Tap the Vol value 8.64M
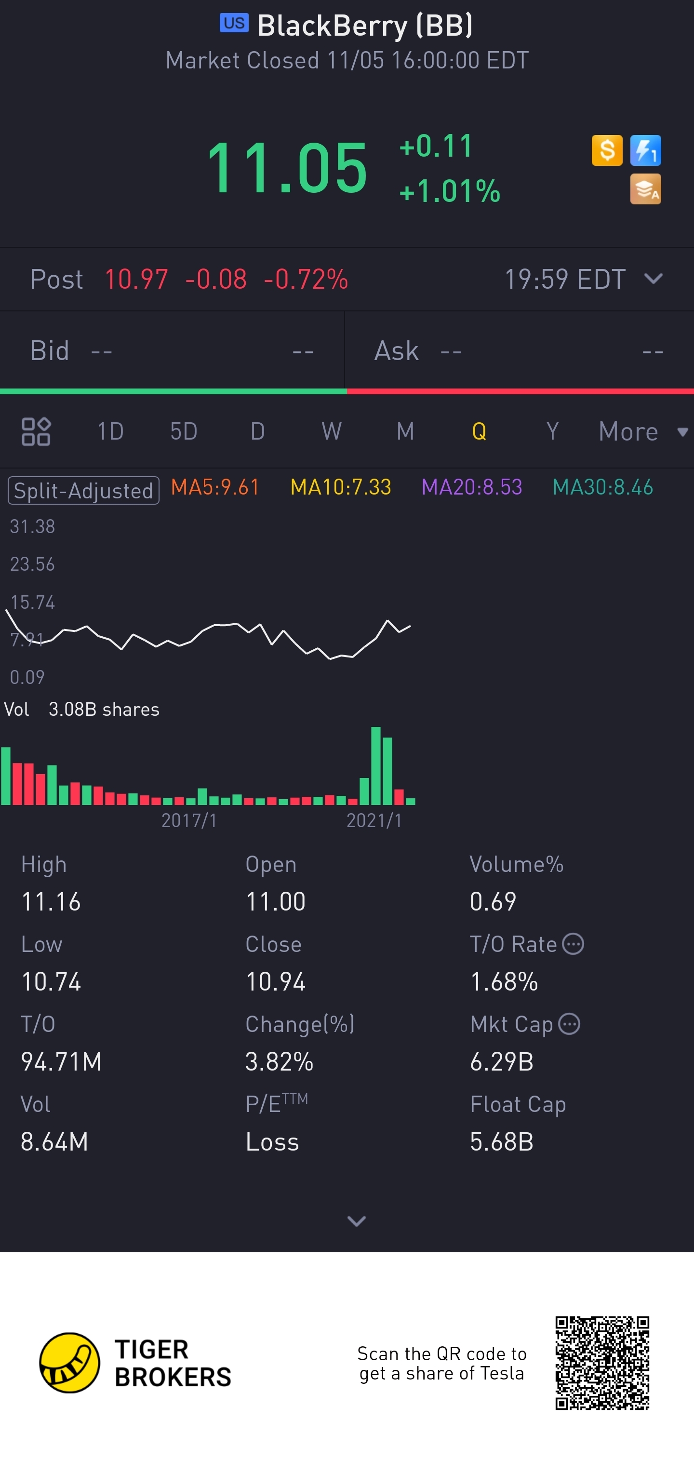Screen dimensions: 694x1474 pos(54,1142)
